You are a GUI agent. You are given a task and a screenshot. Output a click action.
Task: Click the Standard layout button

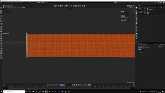(115, 2)
